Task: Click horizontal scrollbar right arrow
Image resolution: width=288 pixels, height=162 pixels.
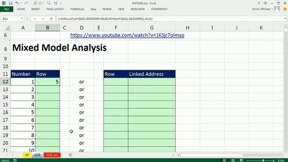Action: pos(282,155)
